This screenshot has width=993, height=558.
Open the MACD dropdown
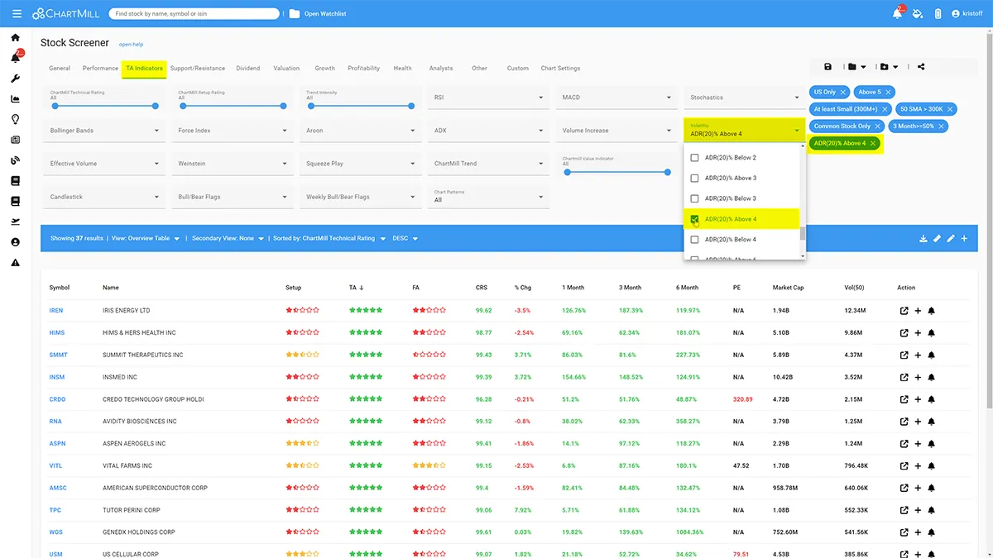coord(616,98)
